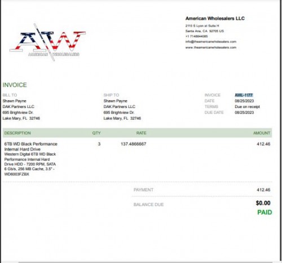Select "DAK Partners LLC" under Ship To

pyautogui.click(x=120, y=107)
